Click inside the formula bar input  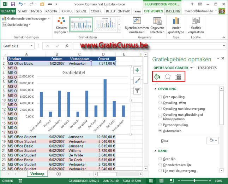click(x=148, y=46)
